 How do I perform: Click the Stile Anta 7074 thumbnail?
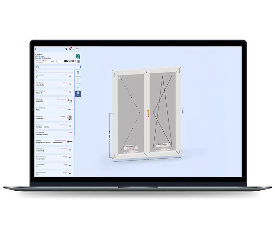click(x=70, y=101)
